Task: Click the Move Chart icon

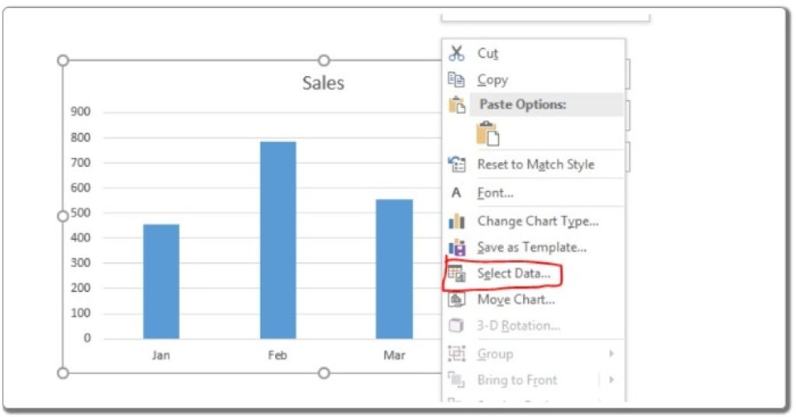Action: point(456,300)
